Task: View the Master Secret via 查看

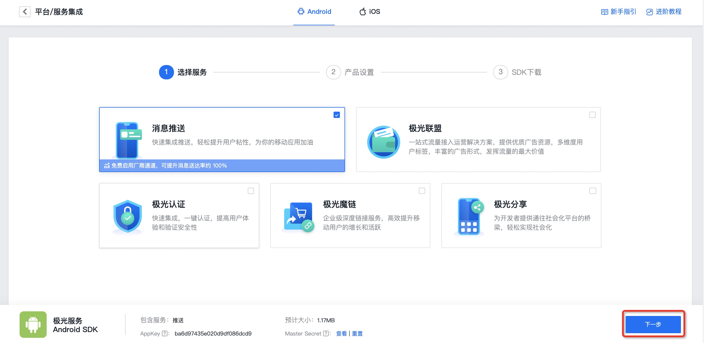Action: pyautogui.click(x=341, y=334)
